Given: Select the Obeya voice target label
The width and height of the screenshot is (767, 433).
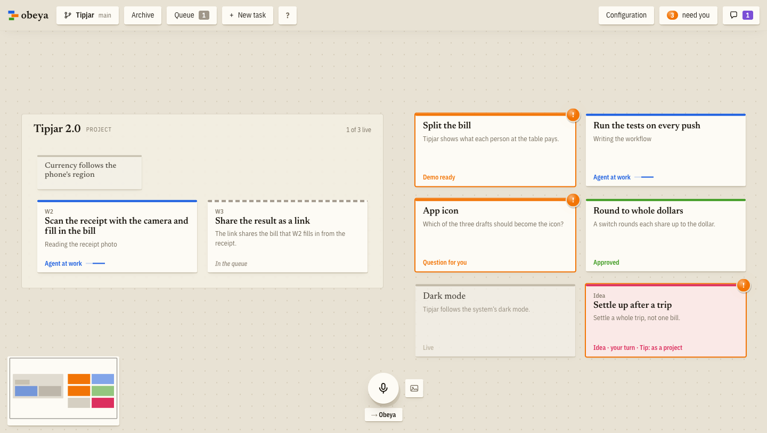Looking at the screenshot, I should 383,415.
